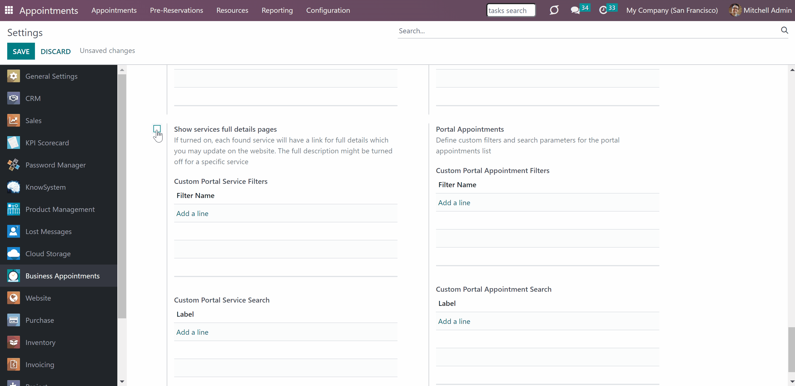The height and width of the screenshot is (386, 795).
Task: Click the Sales chart icon
Action: pos(14,121)
